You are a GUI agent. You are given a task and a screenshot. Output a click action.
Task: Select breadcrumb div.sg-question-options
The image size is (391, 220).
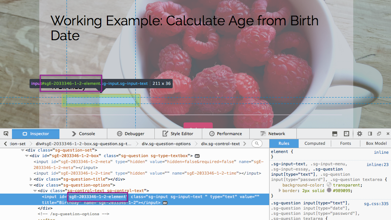pyautogui.click(x=166, y=144)
